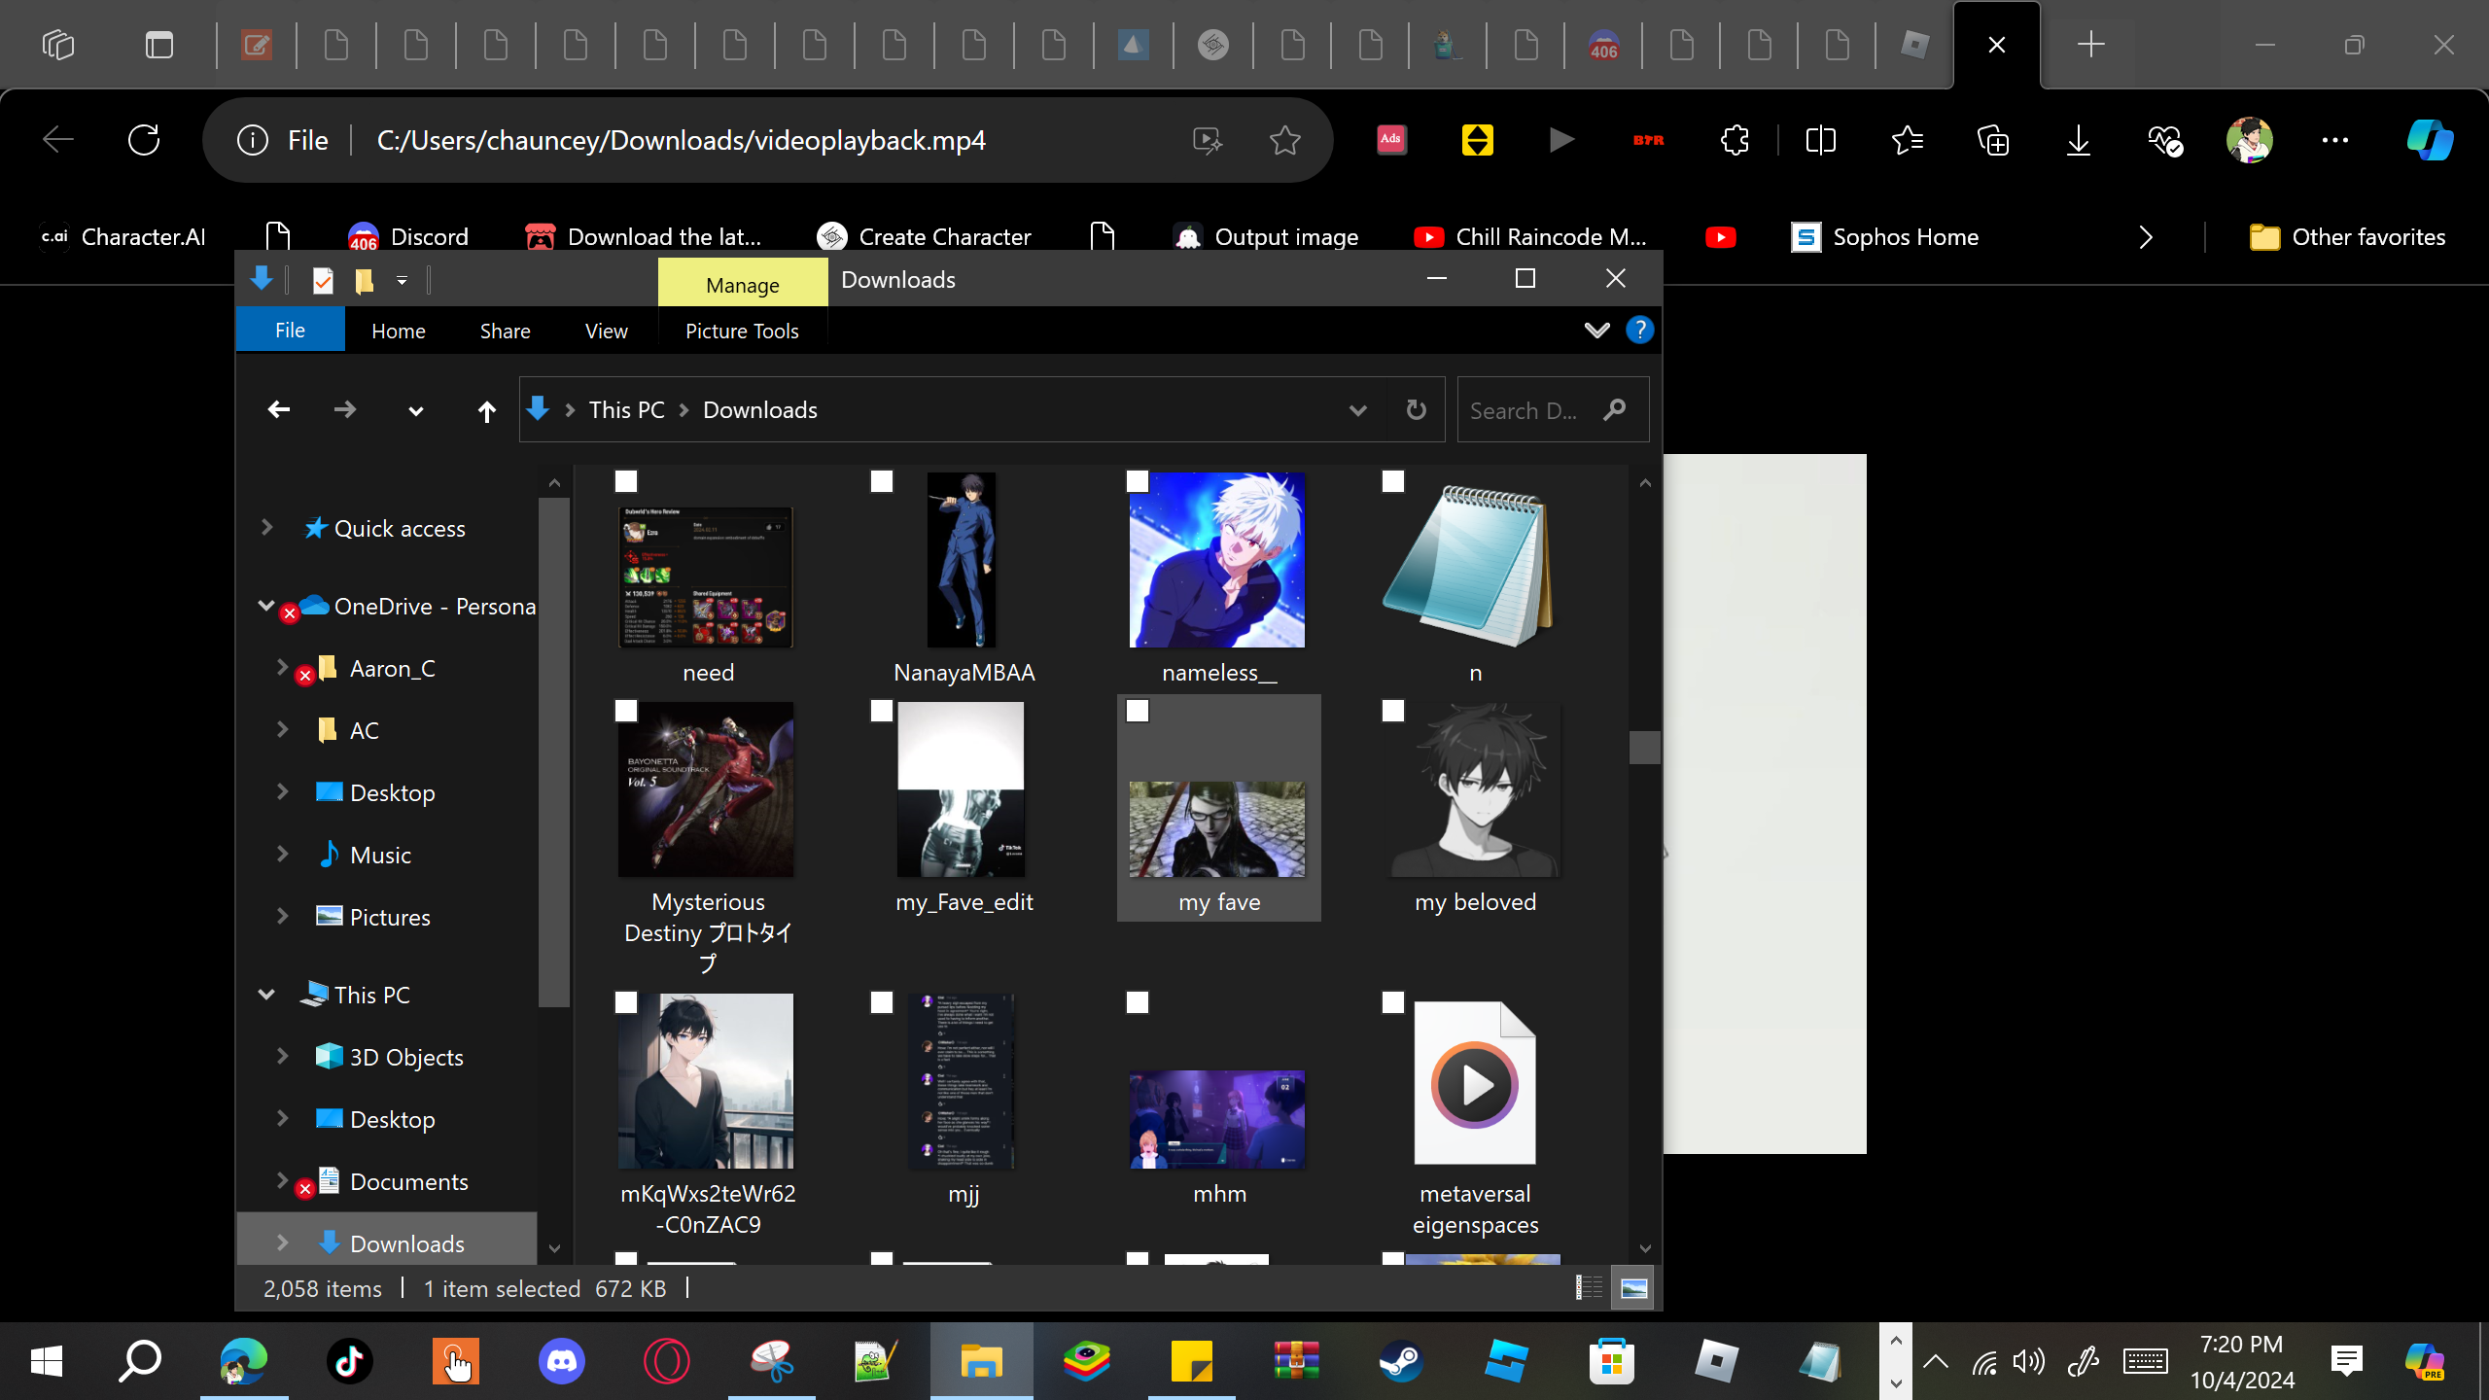Open the tab actions menu icon
This screenshot has height=1400, width=2489.
point(159,45)
